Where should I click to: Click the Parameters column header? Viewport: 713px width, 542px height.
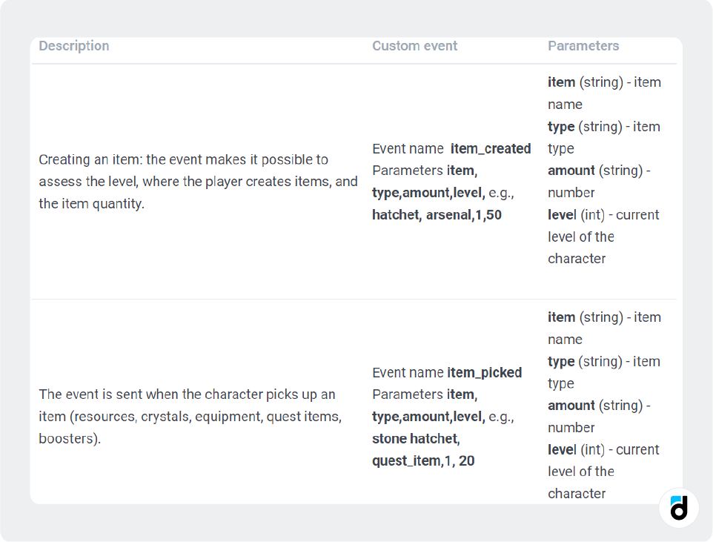[x=583, y=46]
